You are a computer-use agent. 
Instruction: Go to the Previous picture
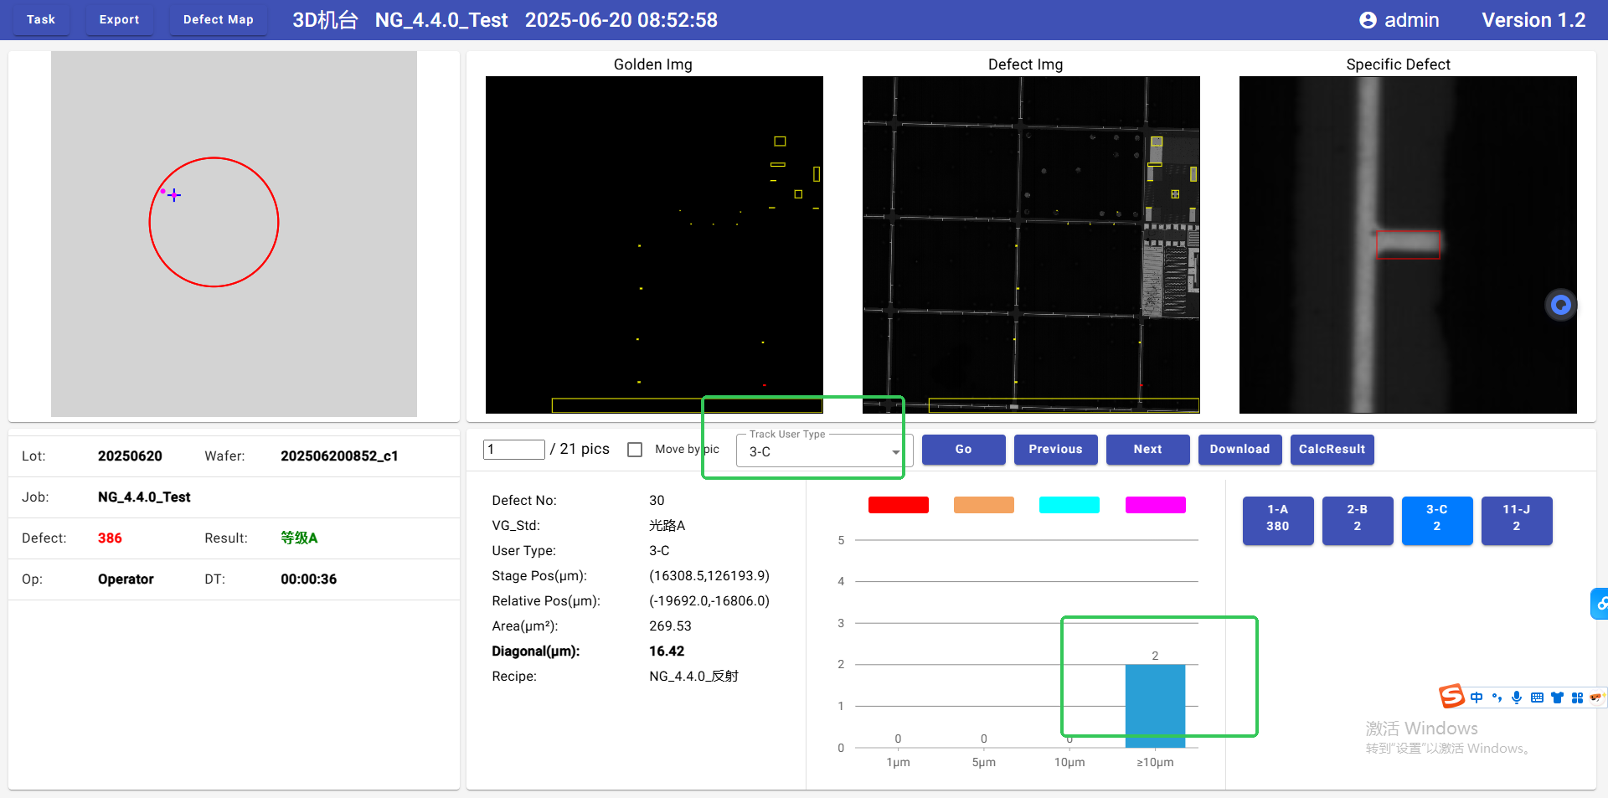click(1055, 449)
